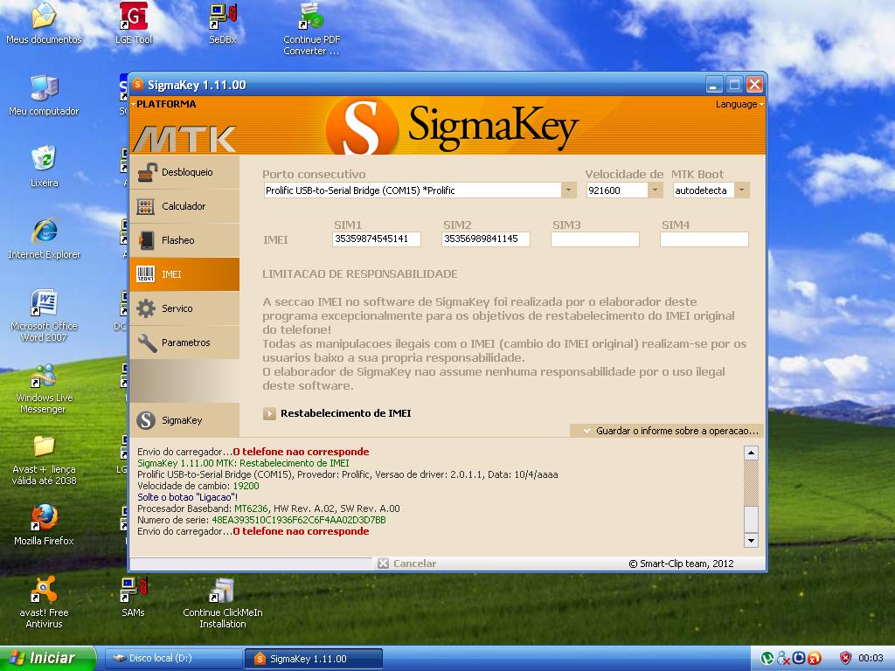895x671 pixels.
Task: Click the Cancelar button
Action: (407, 564)
